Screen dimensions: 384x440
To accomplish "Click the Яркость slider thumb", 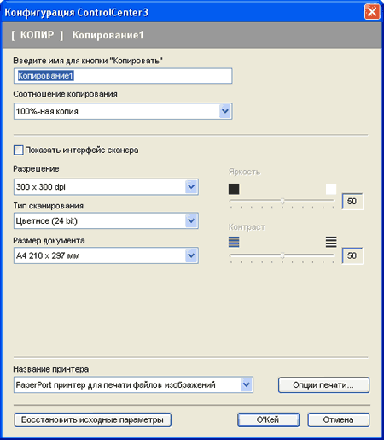I will 282,201.
